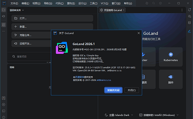Open the 文件(F) menu

tap(14, 3)
